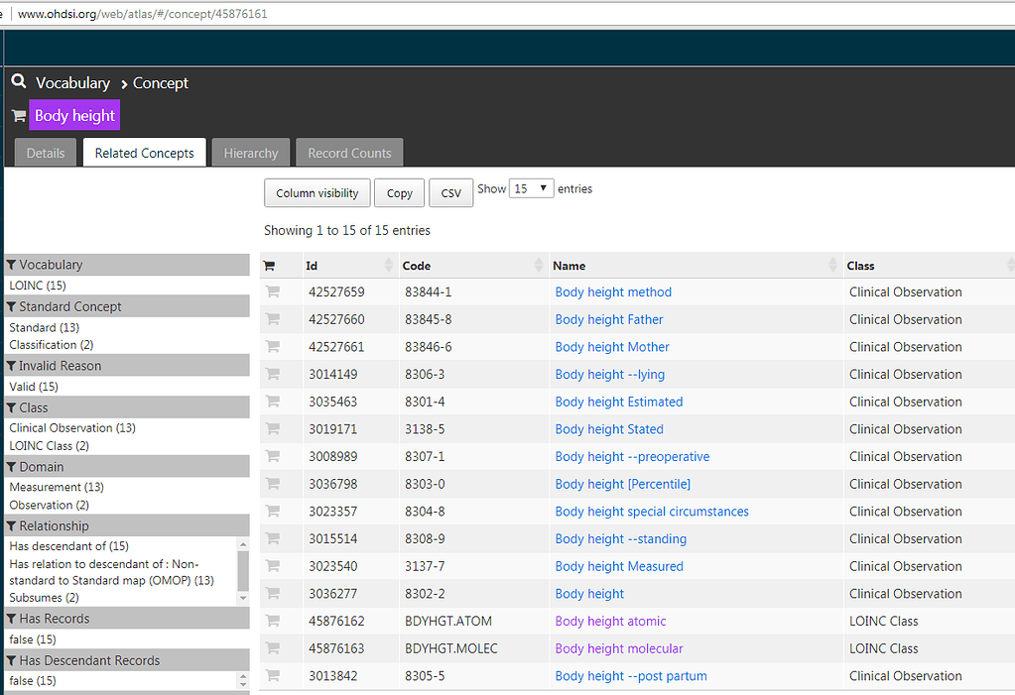Click the cart icon on the Body height Estimated row

[x=272, y=402]
